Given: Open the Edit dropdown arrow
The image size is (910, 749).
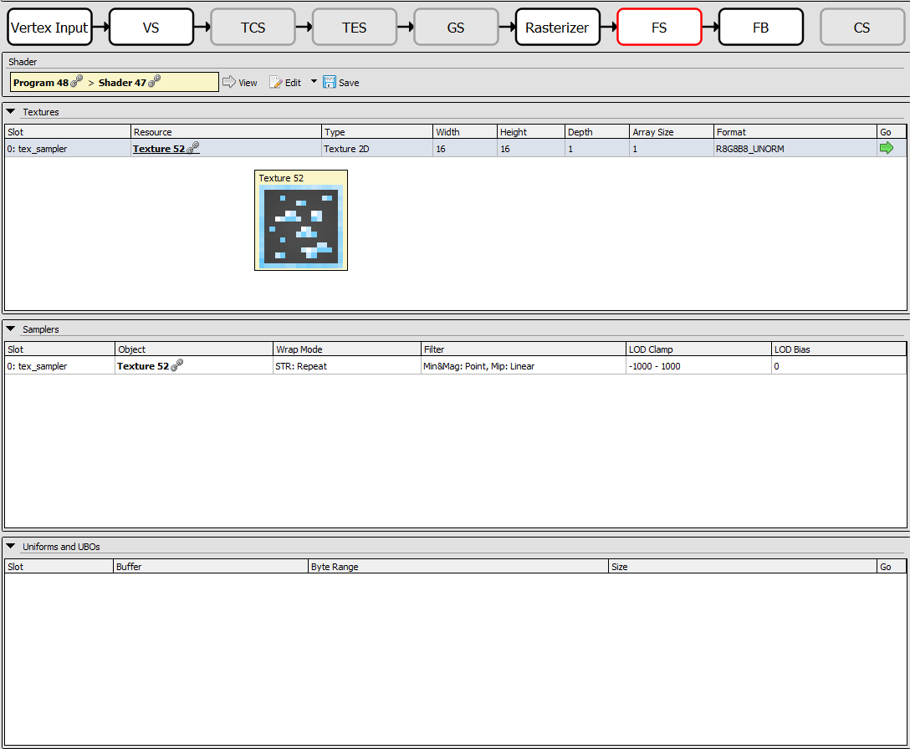Looking at the screenshot, I should pos(314,81).
